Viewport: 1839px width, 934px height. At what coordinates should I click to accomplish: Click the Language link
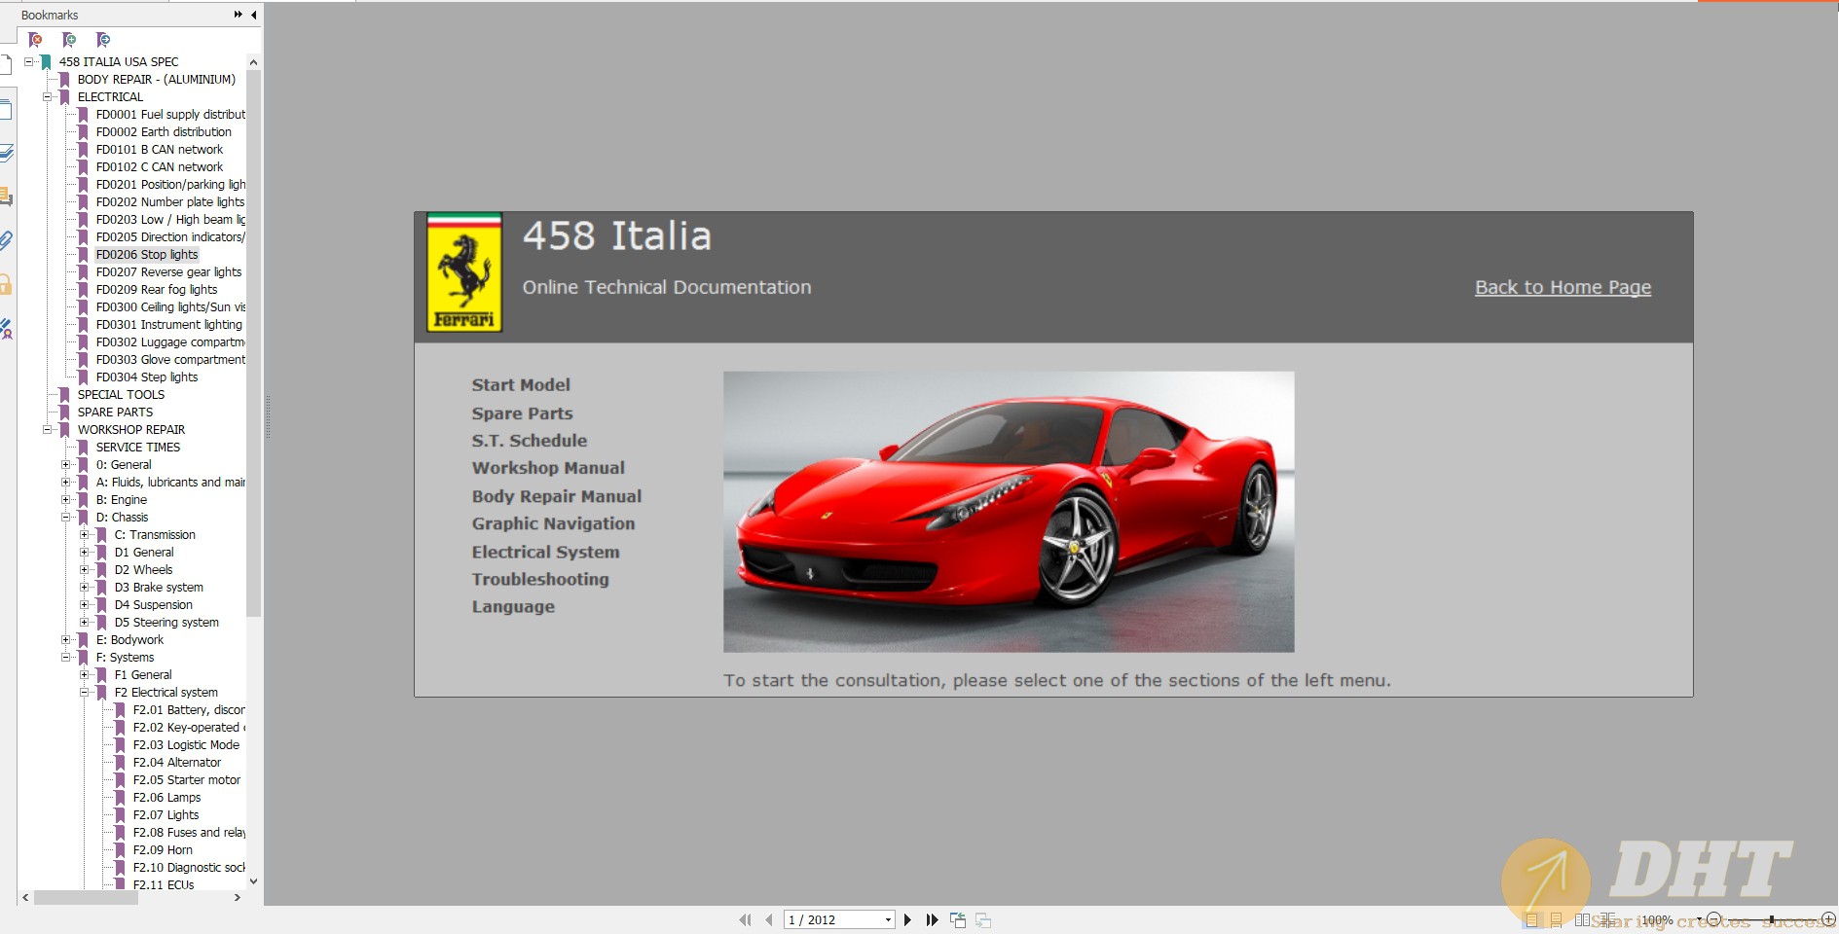[513, 607]
